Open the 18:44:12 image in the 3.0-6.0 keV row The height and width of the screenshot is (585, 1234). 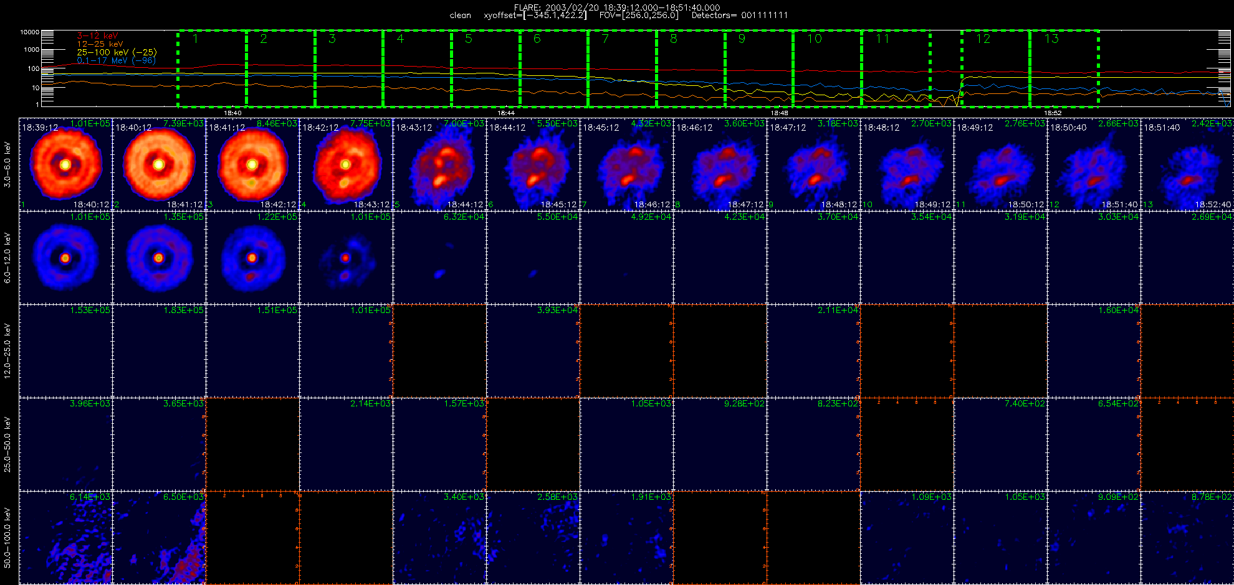(533, 164)
